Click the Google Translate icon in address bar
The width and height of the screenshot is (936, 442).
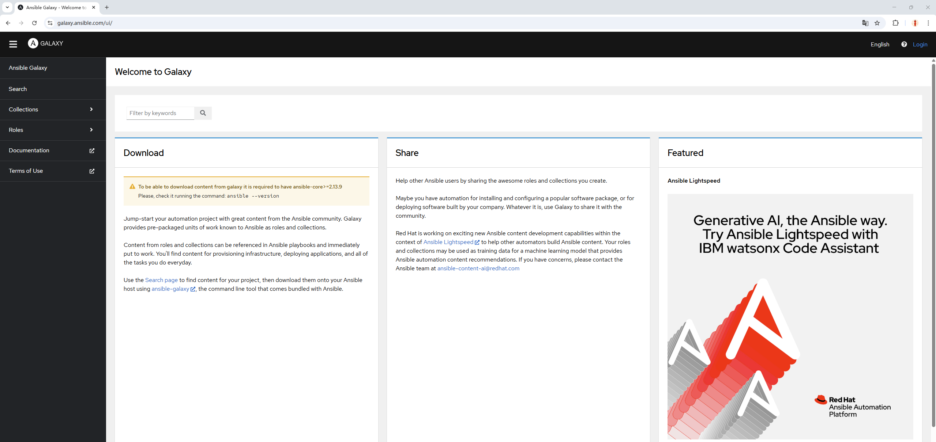point(865,23)
